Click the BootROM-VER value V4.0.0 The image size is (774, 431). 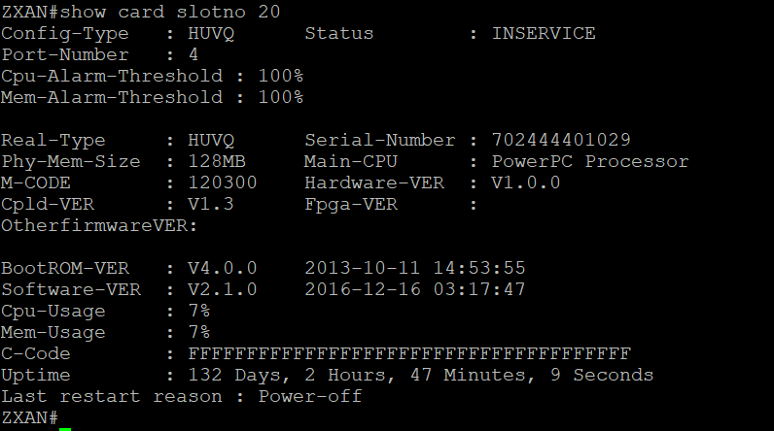[x=223, y=268]
